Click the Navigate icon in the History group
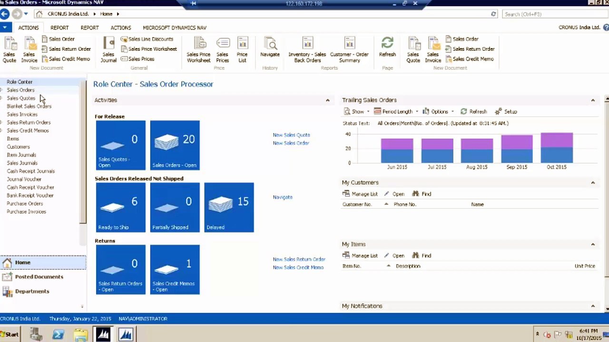The width and height of the screenshot is (609, 342). click(x=270, y=47)
